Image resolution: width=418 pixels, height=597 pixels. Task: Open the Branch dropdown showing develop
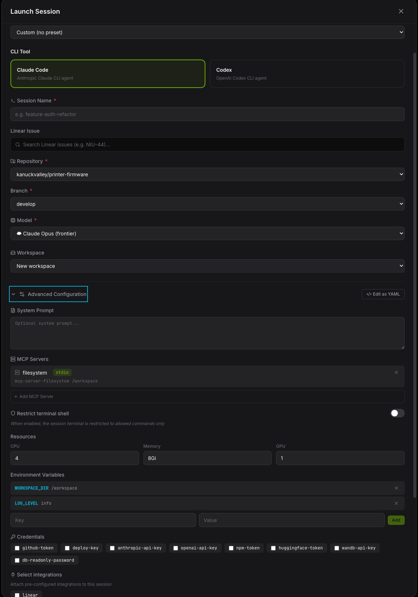pos(208,204)
